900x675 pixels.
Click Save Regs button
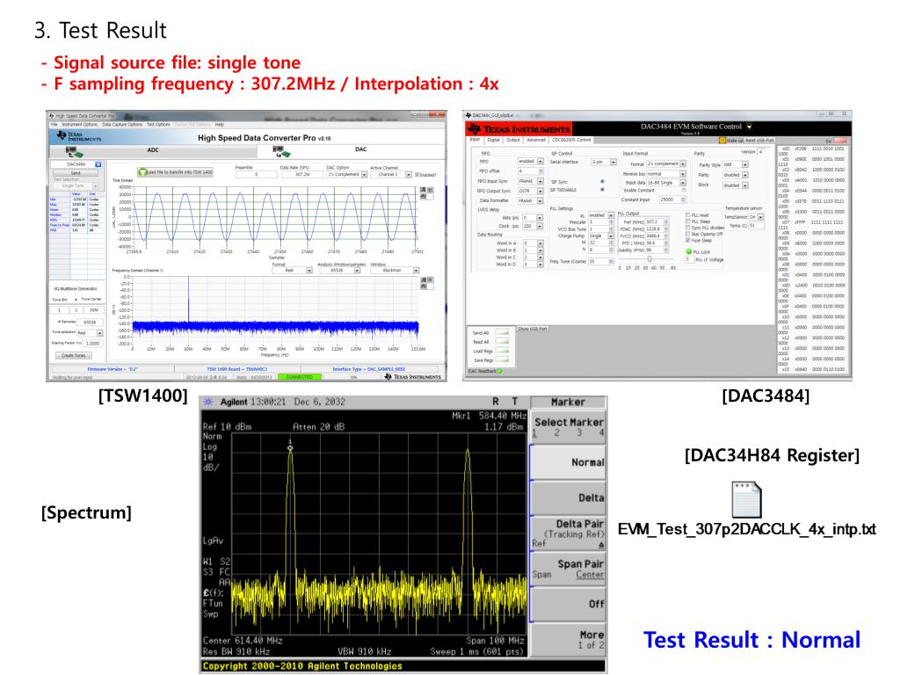tap(502, 359)
